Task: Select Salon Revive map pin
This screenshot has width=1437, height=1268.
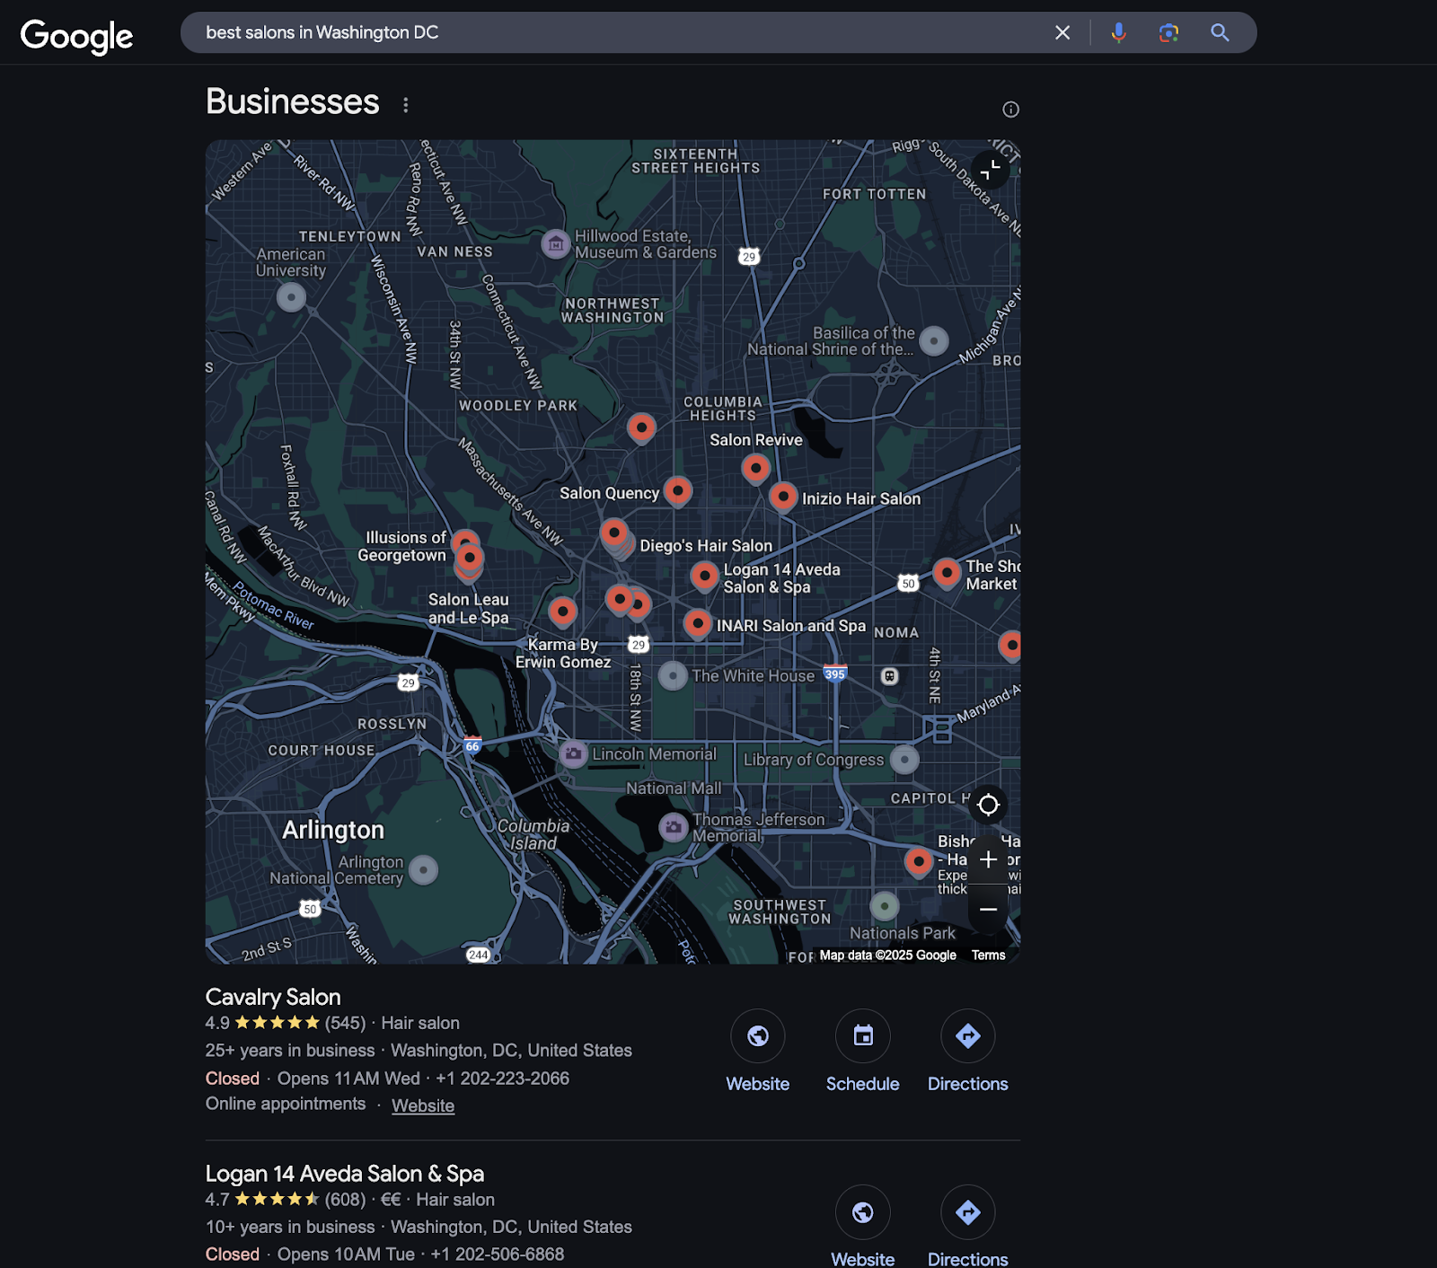Action: click(756, 468)
